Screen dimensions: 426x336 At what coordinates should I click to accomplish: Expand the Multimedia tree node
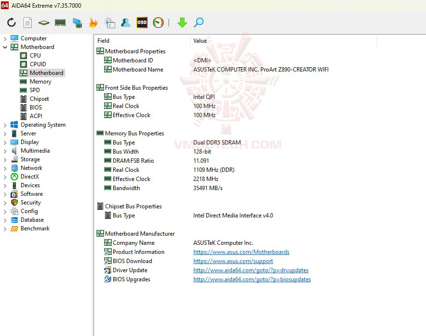5,151
